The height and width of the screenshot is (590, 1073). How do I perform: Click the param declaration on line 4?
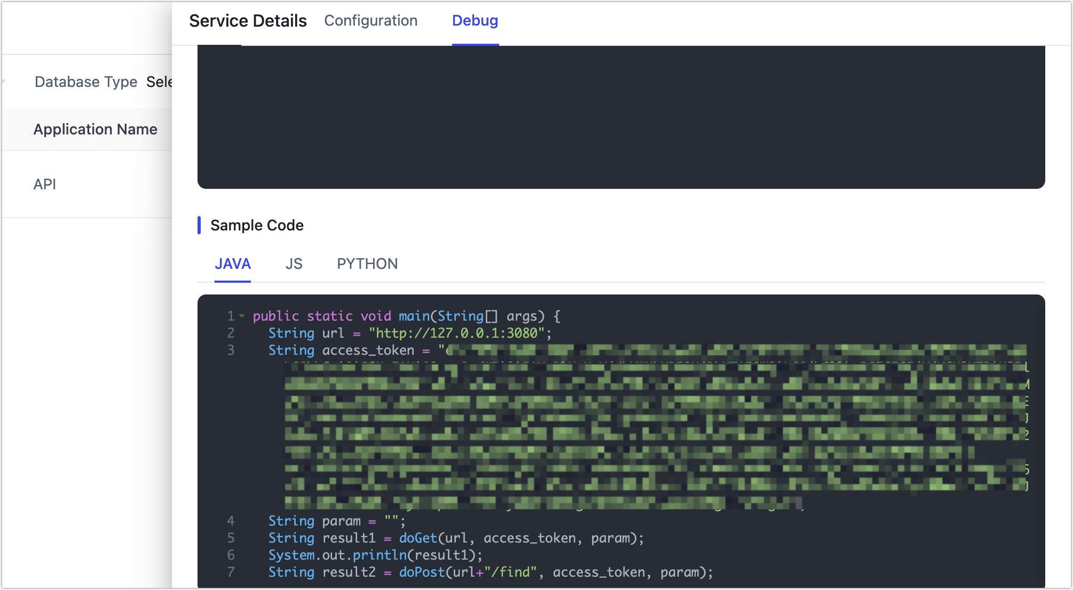[x=341, y=521]
